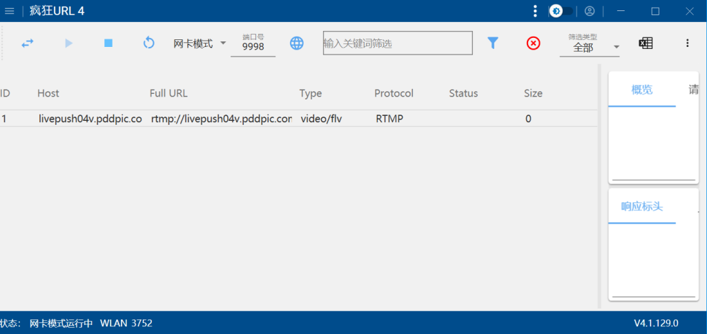Select the rtmp://livepush04v URL cell
This screenshot has width=707, height=334.
tap(222, 119)
